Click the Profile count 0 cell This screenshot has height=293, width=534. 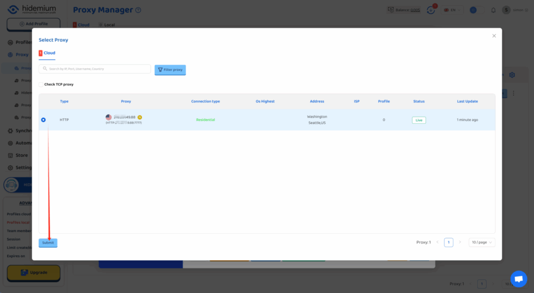pos(384,120)
